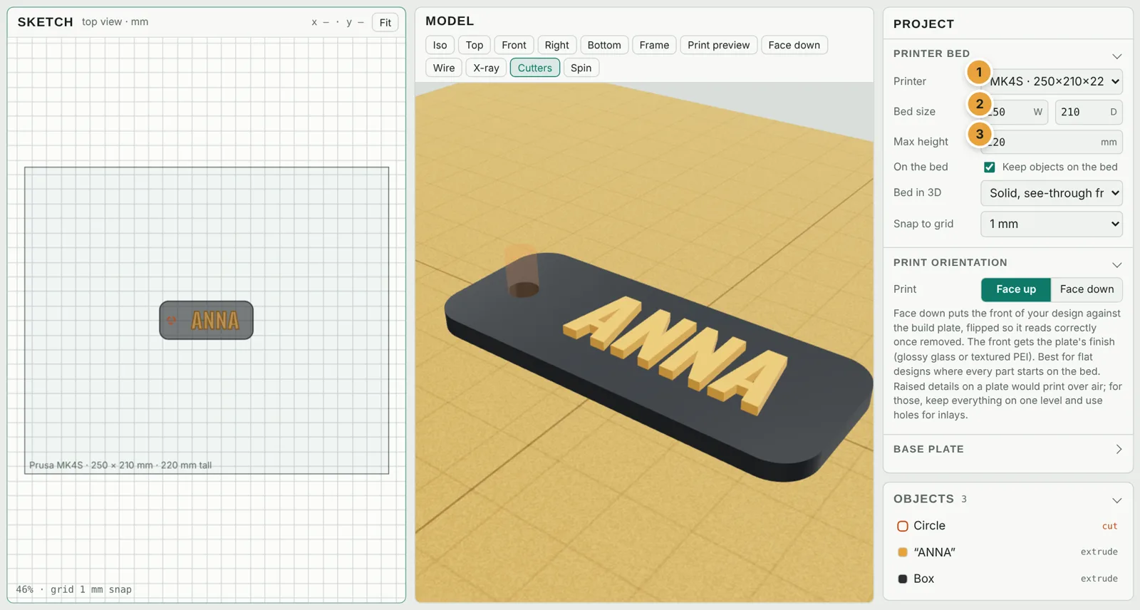Switch to Bottom view
This screenshot has width=1140, height=610.
[604, 45]
